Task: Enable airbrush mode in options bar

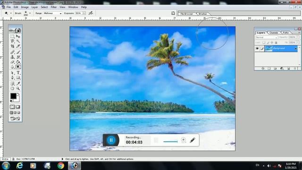Action: [x=91, y=13]
